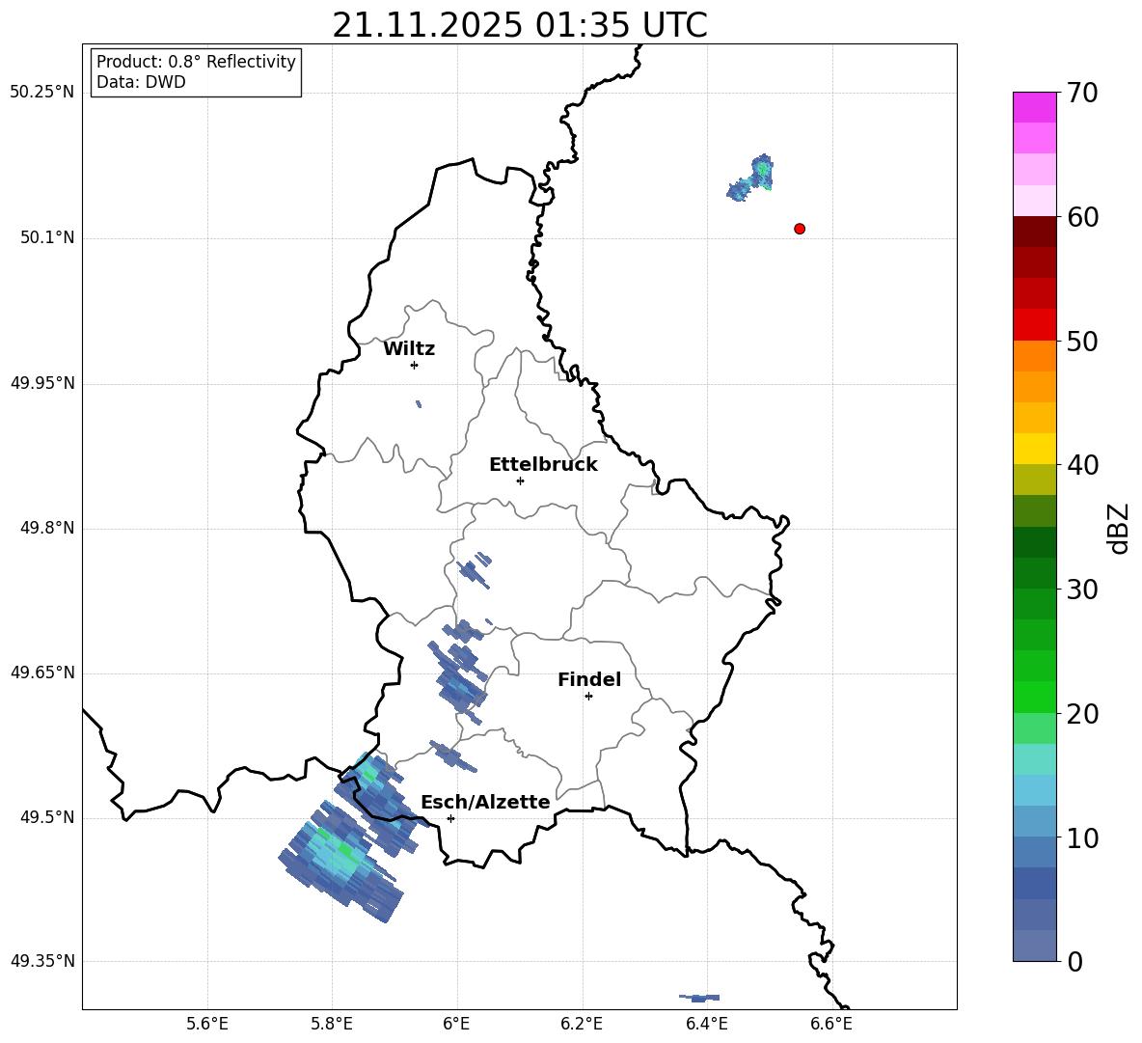Click the Ettelbruck station label
Screen dimensions: 1142x1043
click(543, 465)
